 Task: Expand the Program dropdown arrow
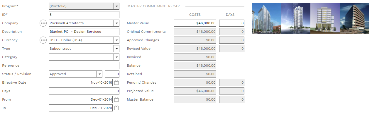(x=117, y=6)
